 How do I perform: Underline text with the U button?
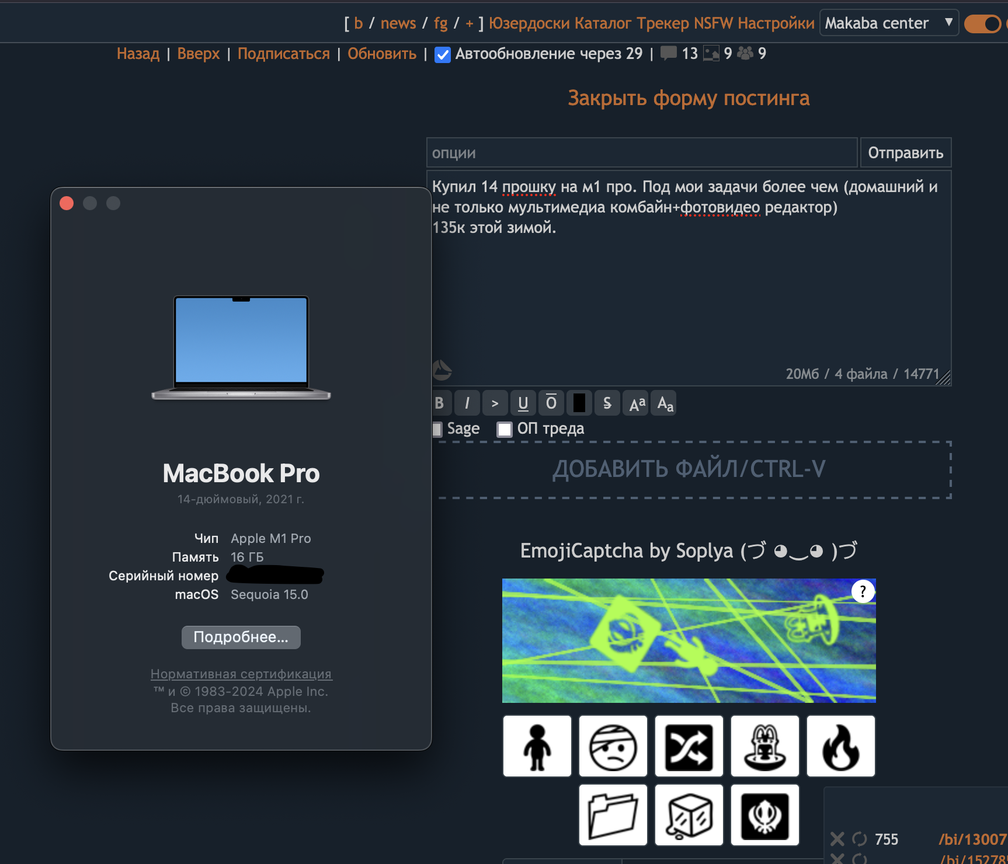(x=523, y=403)
